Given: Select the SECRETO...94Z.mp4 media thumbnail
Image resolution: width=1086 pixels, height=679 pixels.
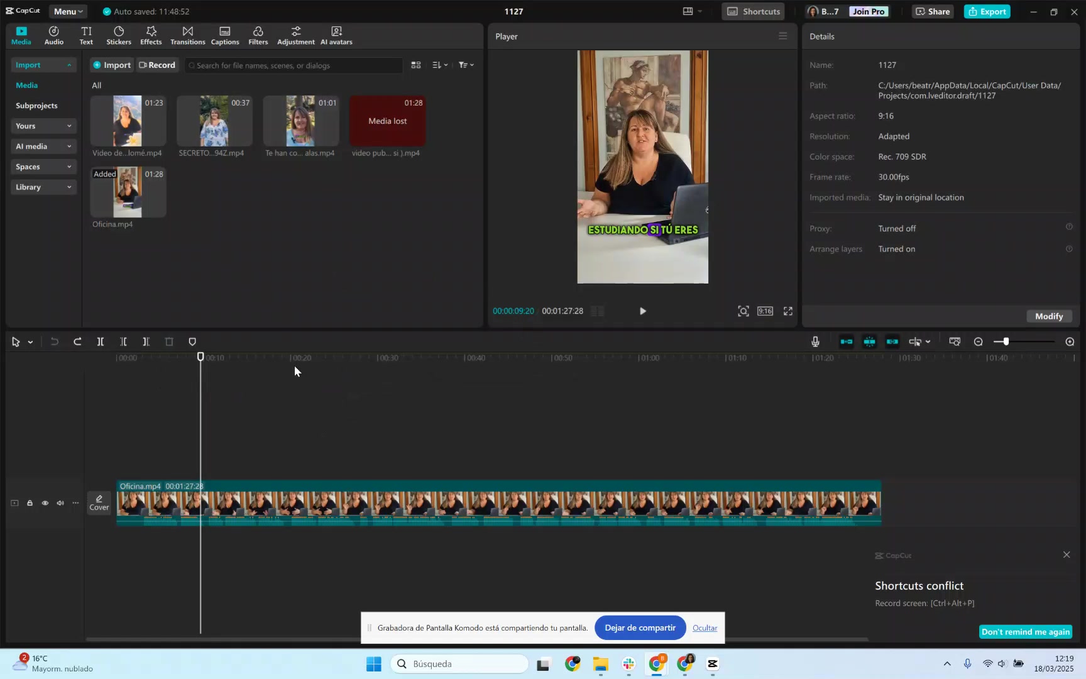Looking at the screenshot, I should tap(214, 121).
